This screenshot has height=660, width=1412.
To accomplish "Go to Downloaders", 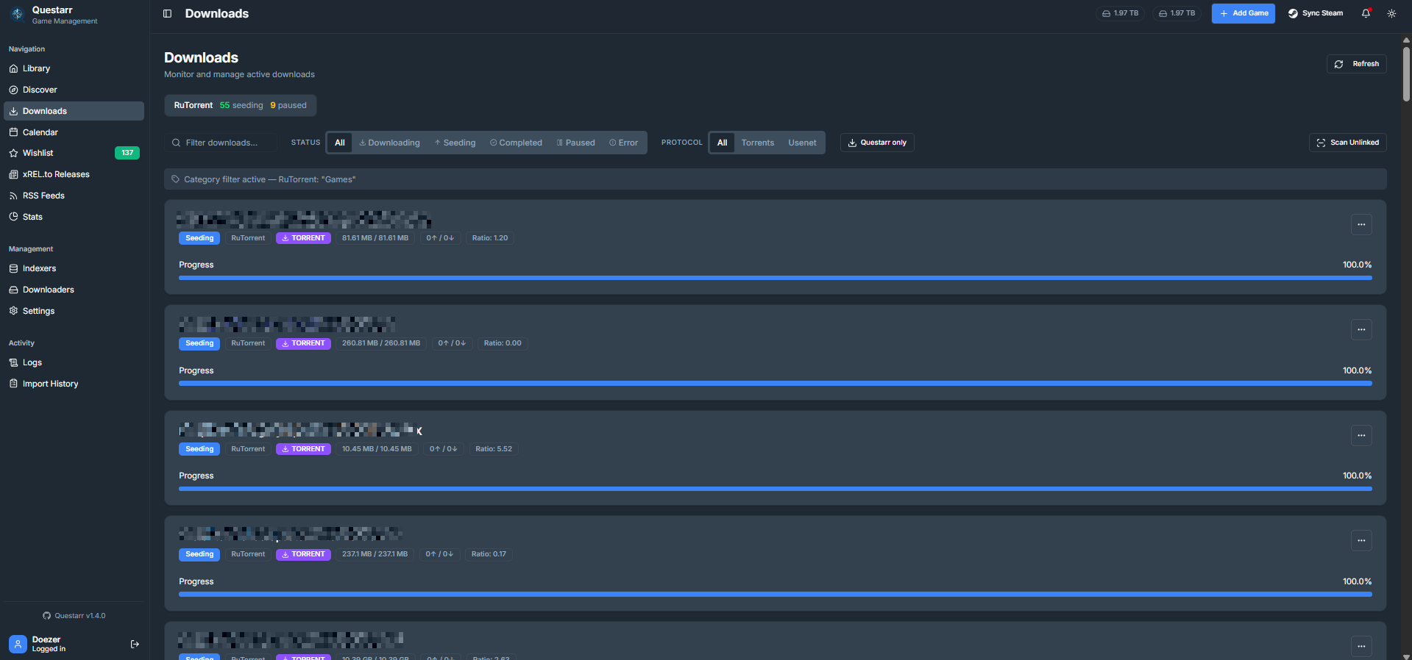I will (x=74, y=290).
